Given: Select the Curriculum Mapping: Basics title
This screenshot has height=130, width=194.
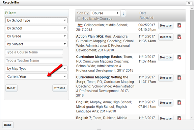Looking at the screenshot, I should 99,57.
